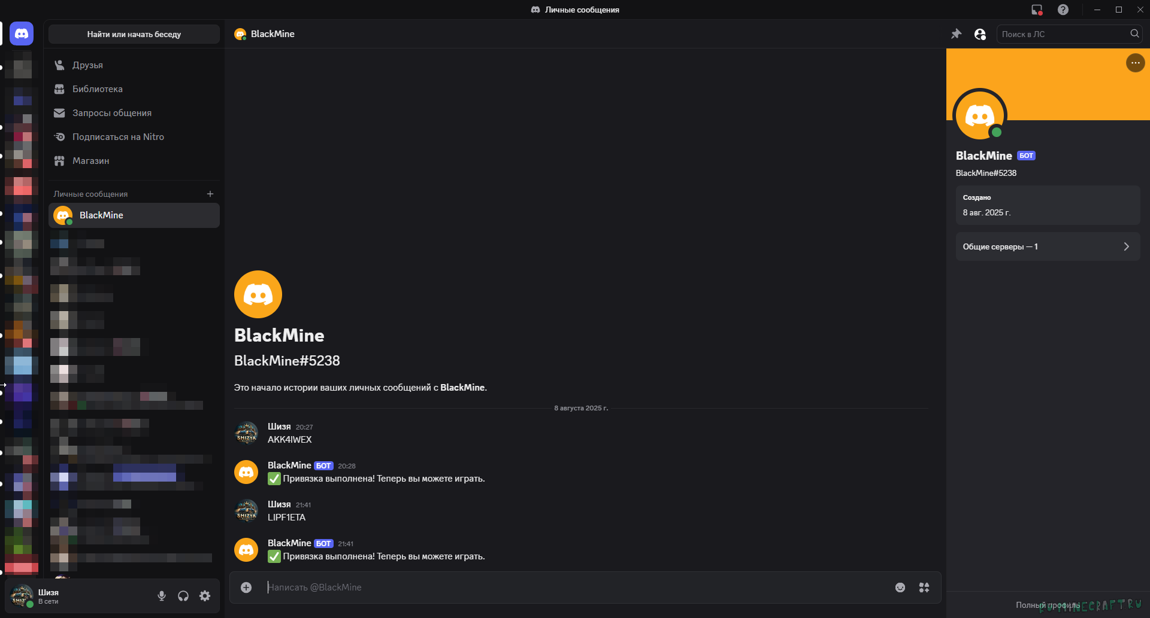
Task: Click the AKK4IWEX message text
Action: 290,440
